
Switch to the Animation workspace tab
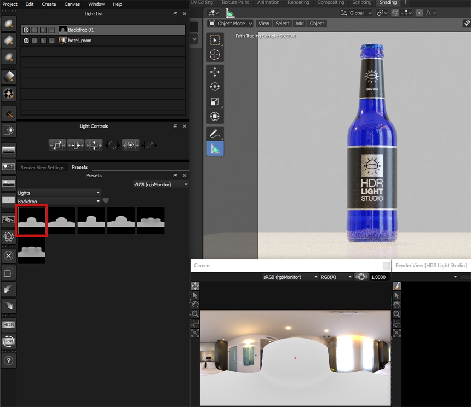(268, 2)
